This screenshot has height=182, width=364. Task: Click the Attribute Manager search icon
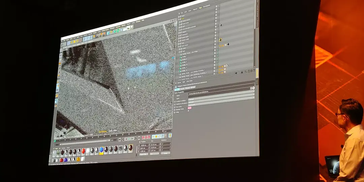pos(246,71)
